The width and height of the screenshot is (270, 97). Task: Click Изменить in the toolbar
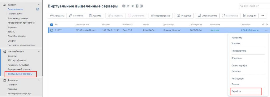click(76, 16)
